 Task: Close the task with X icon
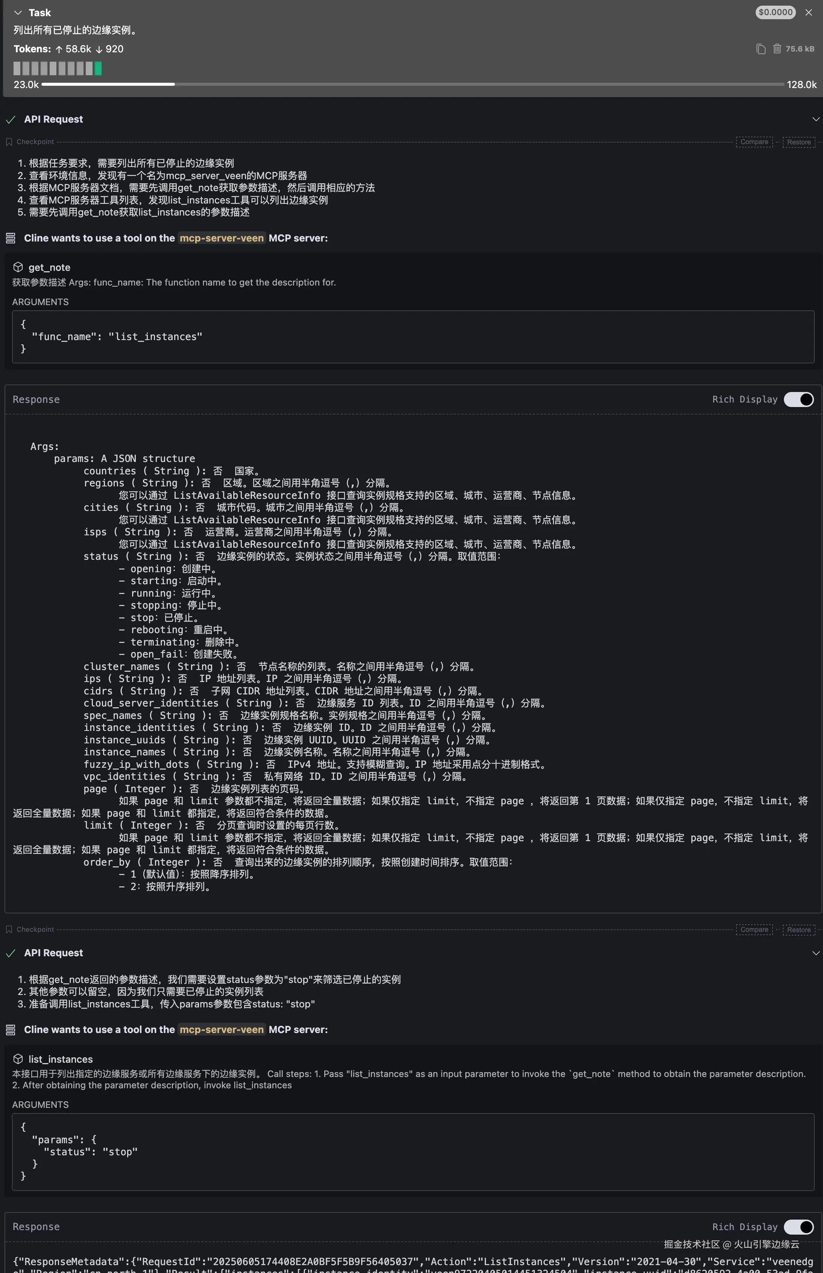(x=808, y=12)
